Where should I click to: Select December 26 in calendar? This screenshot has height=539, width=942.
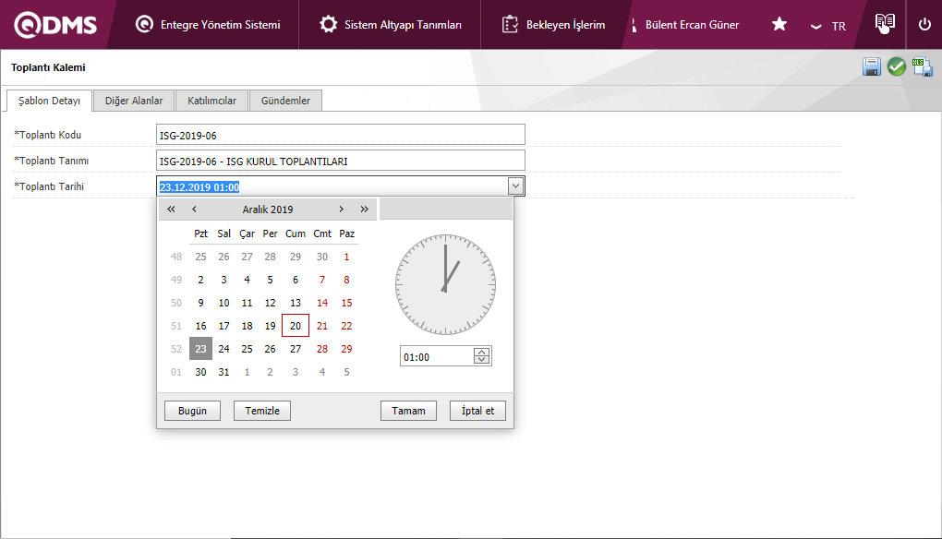point(270,349)
